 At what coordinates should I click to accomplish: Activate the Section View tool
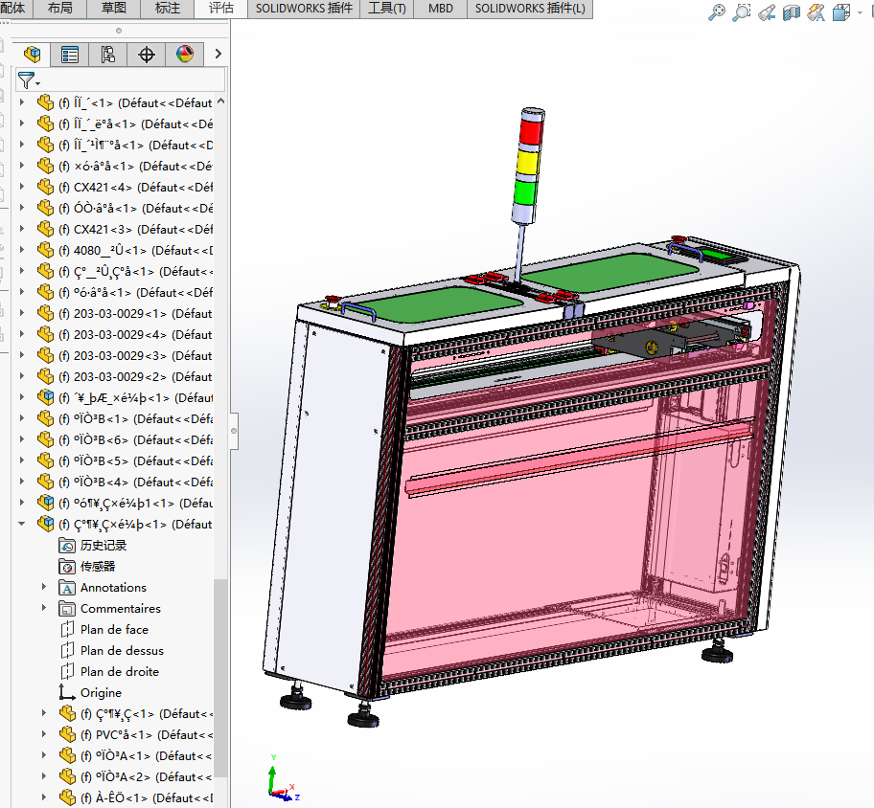click(792, 12)
